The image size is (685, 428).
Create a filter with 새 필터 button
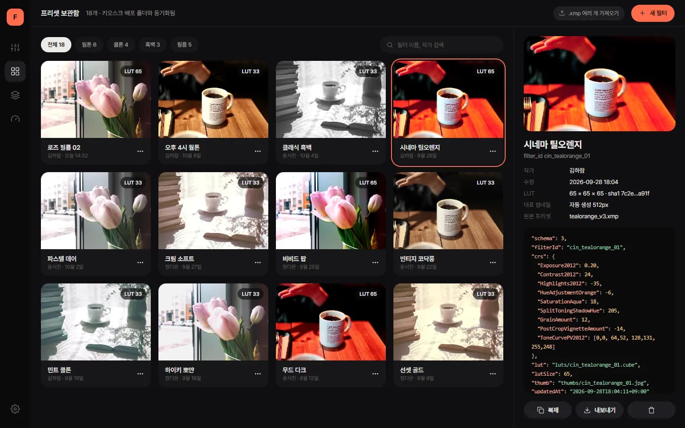click(653, 13)
